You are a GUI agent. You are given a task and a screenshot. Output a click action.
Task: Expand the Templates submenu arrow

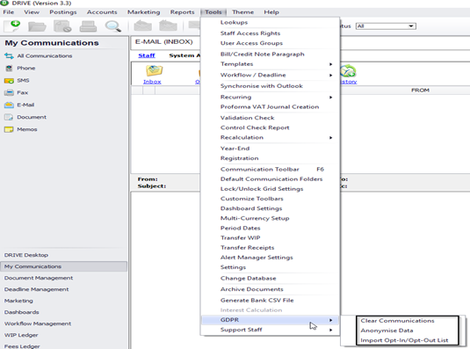click(330, 64)
